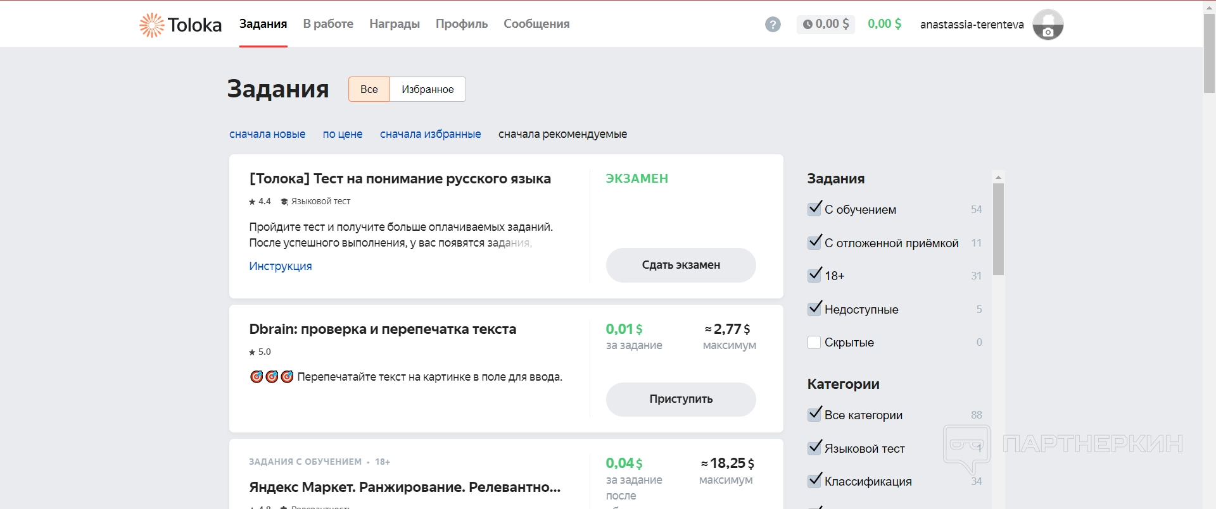The width and height of the screenshot is (1216, 509).
Task: Switch to the В работе tab
Action: point(328,24)
